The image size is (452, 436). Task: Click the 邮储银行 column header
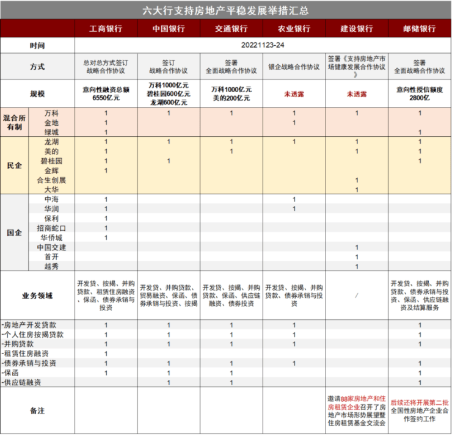(420, 29)
